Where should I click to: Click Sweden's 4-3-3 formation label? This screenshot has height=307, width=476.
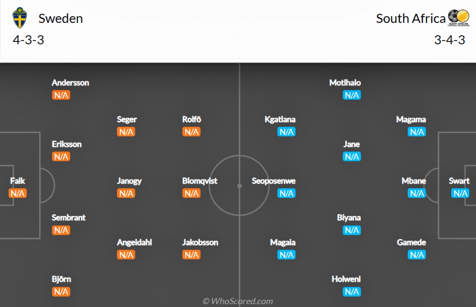(x=29, y=40)
